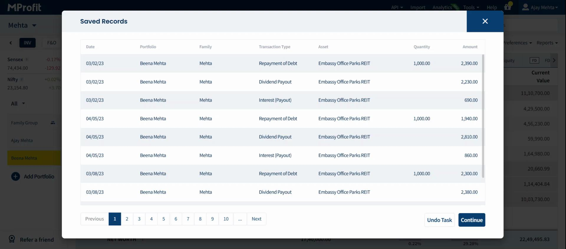
Task: Select the amount 860.00 cell
Action: pos(471,155)
